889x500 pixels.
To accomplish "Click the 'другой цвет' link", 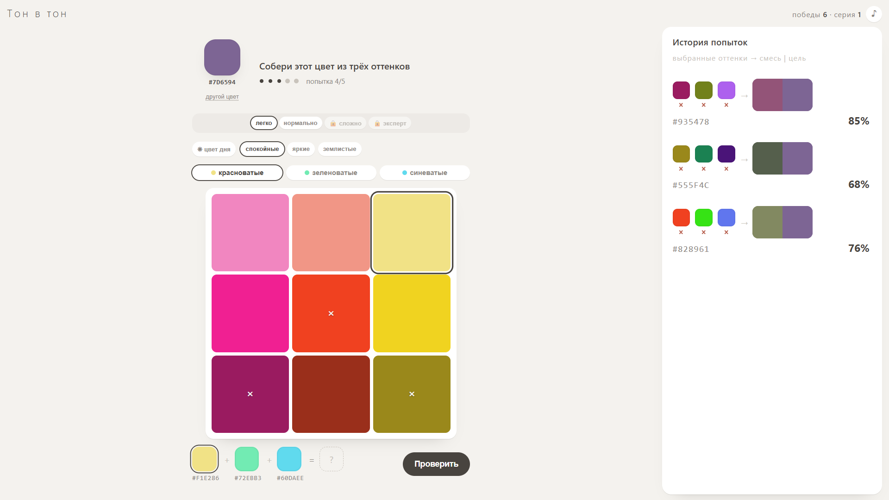I will pos(222,97).
